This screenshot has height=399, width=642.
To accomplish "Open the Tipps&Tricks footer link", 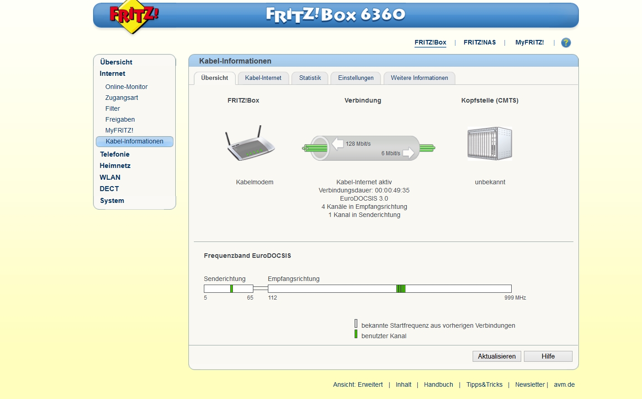I will pyautogui.click(x=484, y=384).
